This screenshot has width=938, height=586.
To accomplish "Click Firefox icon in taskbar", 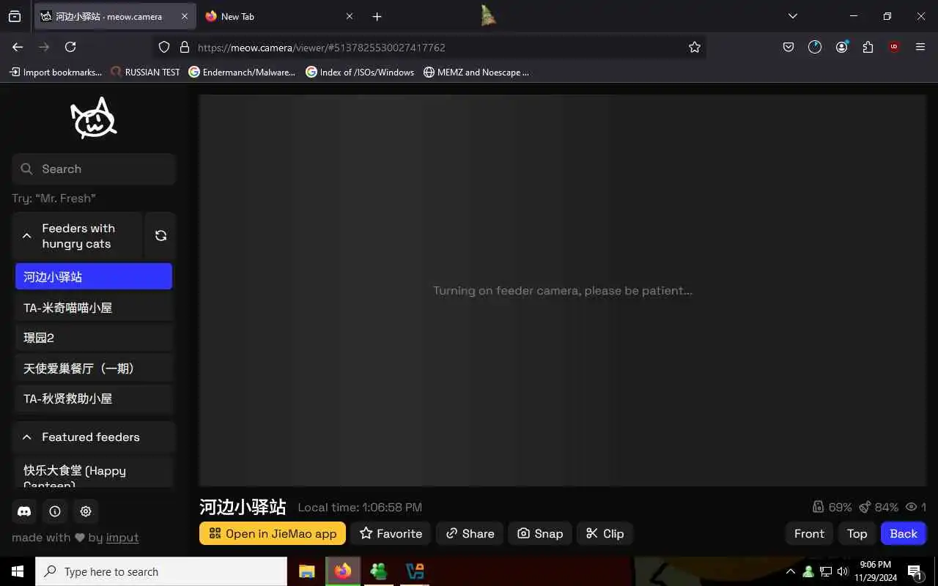I will tap(343, 571).
